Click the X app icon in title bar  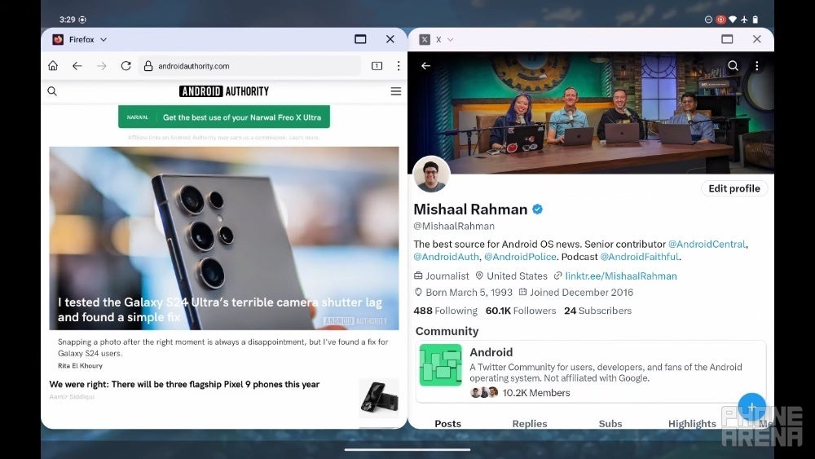pos(425,39)
